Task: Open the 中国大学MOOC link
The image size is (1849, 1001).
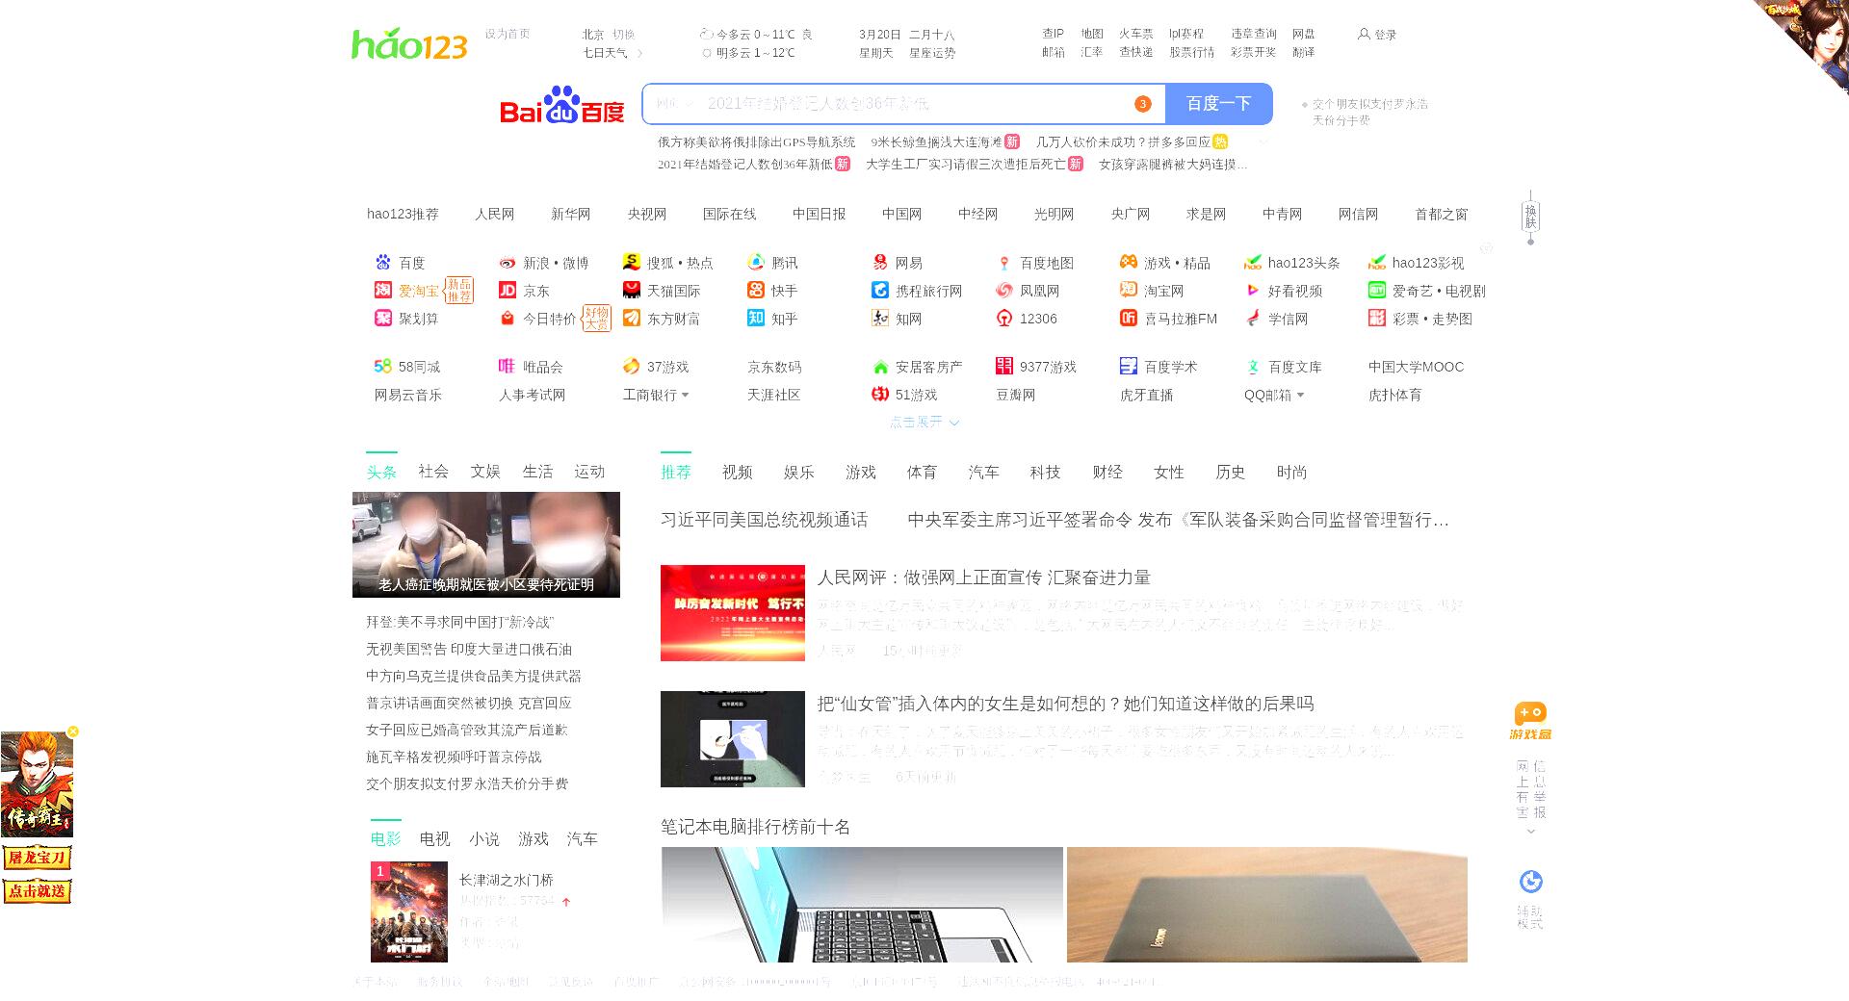Action: tap(1416, 367)
